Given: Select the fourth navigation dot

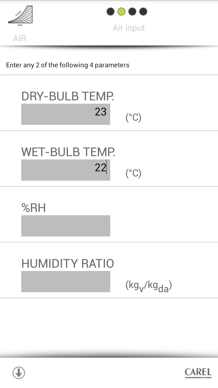Looking at the screenshot, I should (x=143, y=11).
